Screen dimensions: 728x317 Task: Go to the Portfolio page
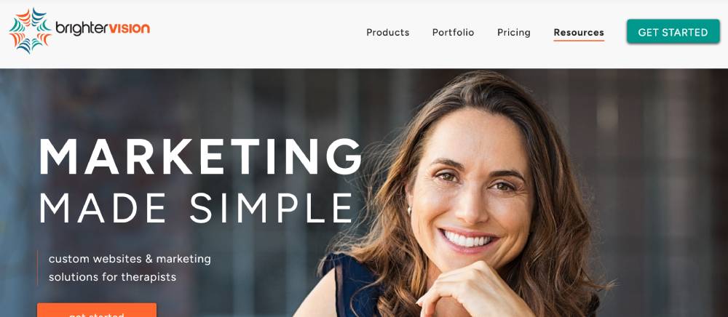coord(453,33)
